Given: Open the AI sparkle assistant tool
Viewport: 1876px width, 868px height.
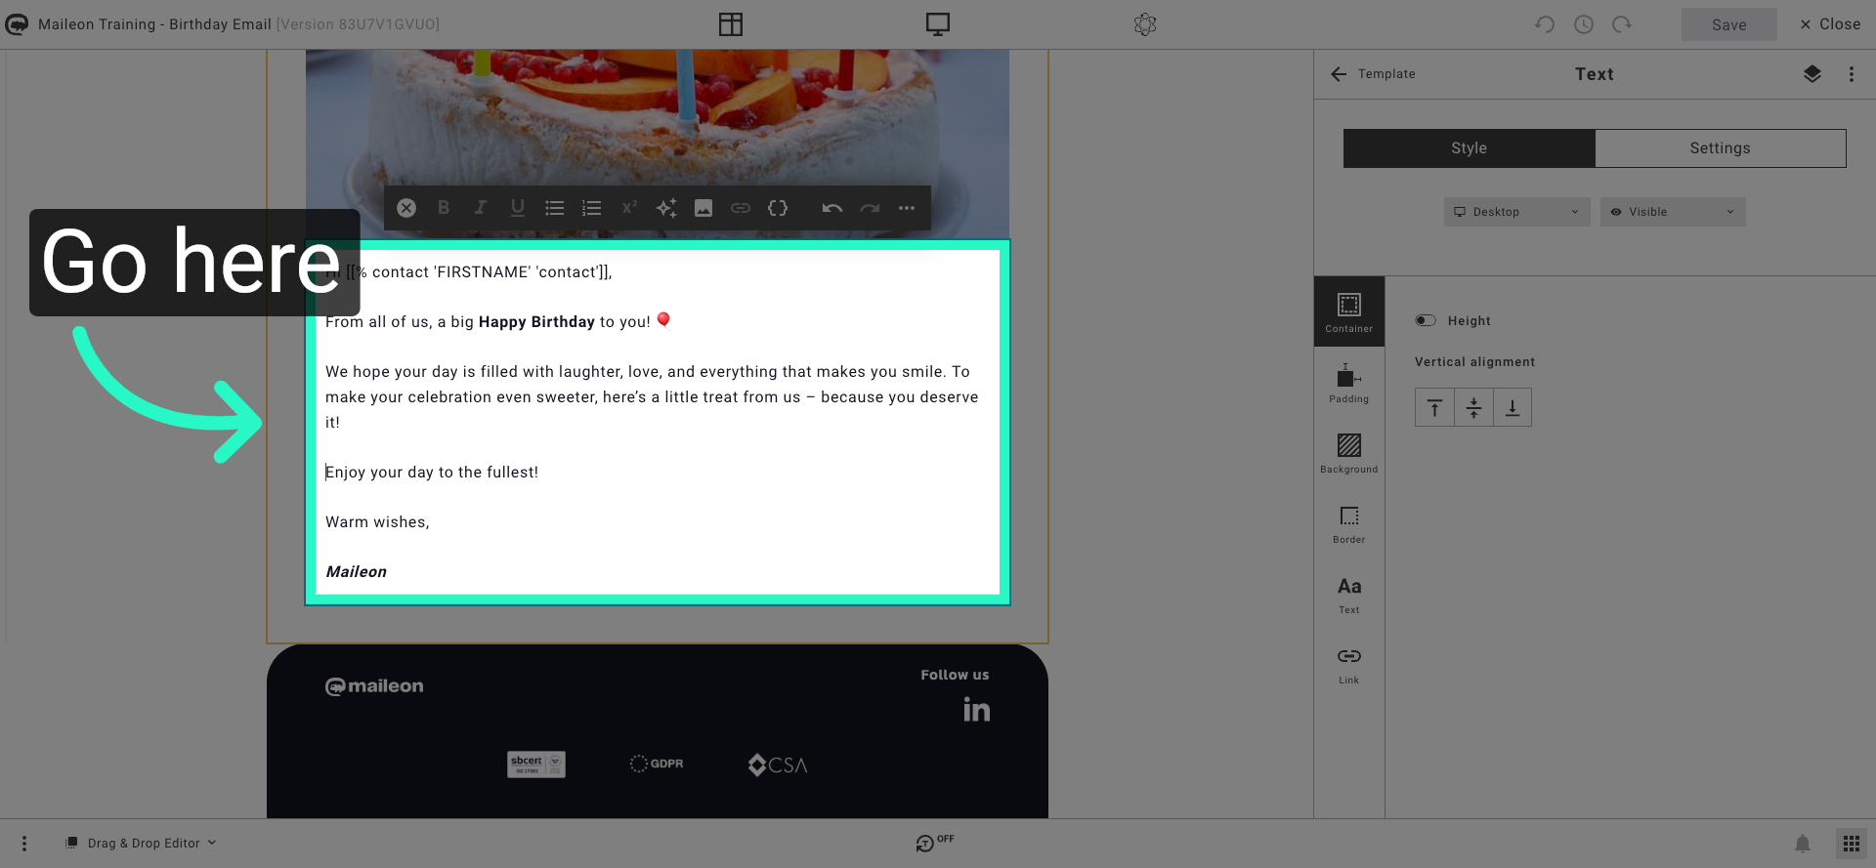Looking at the screenshot, I should click(666, 208).
